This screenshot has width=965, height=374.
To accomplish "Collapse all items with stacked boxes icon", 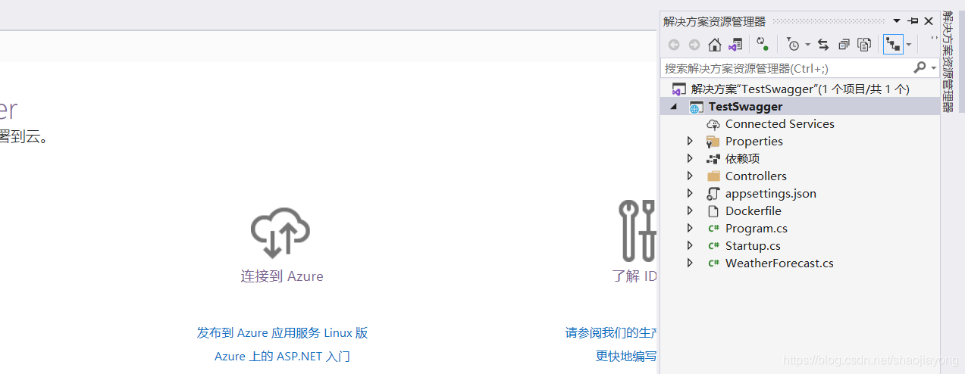I will [x=844, y=45].
